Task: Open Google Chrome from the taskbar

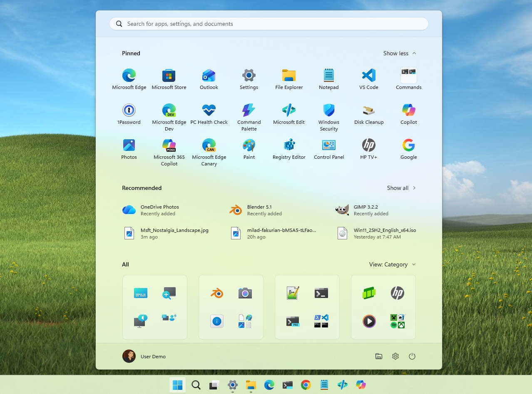Action: (x=306, y=385)
